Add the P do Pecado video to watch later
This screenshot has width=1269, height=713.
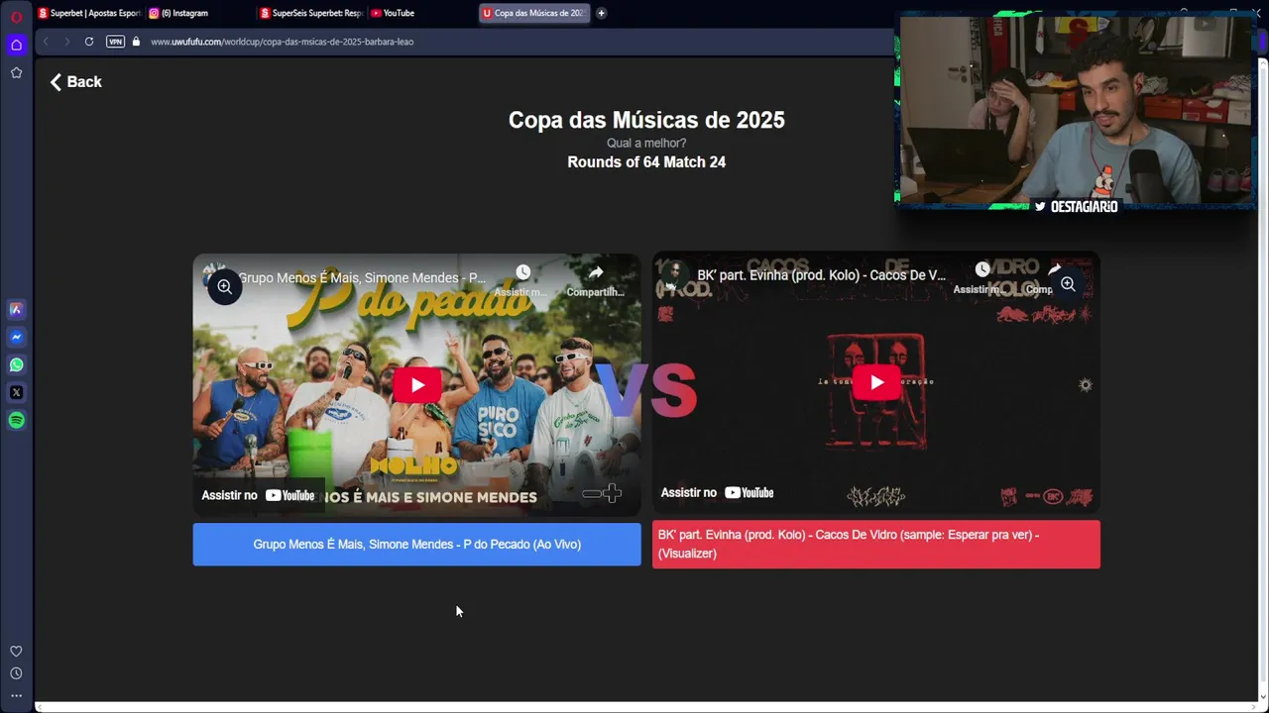pos(522,280)
